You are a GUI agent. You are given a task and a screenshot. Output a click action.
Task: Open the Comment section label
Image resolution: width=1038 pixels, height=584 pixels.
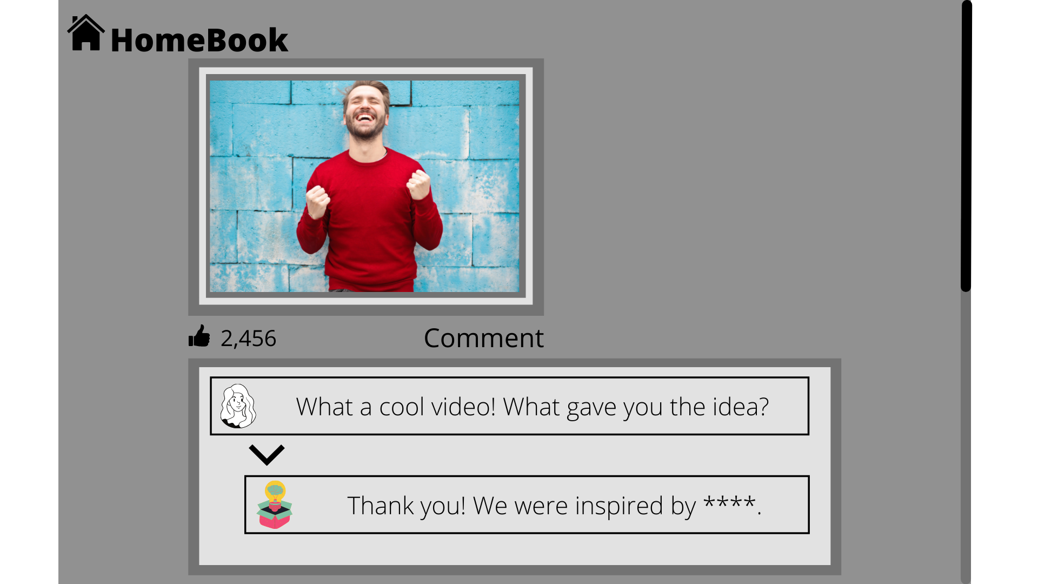click(484, 338)
